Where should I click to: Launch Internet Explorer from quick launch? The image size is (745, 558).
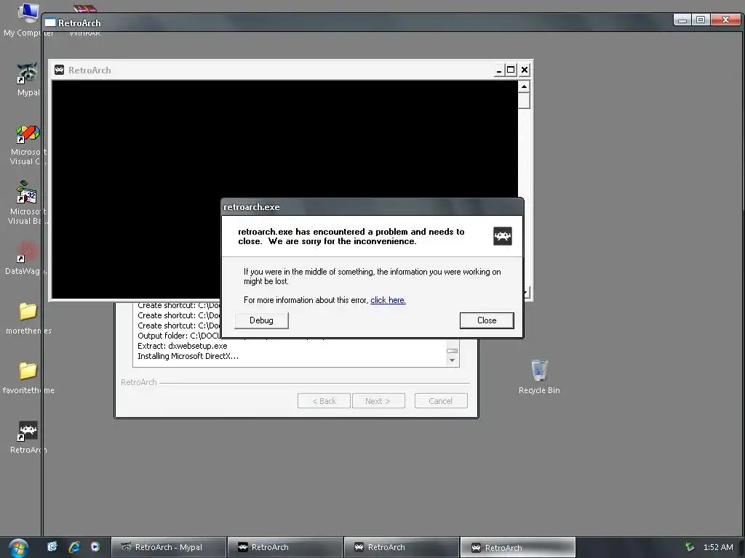click(x=74, y=547)
